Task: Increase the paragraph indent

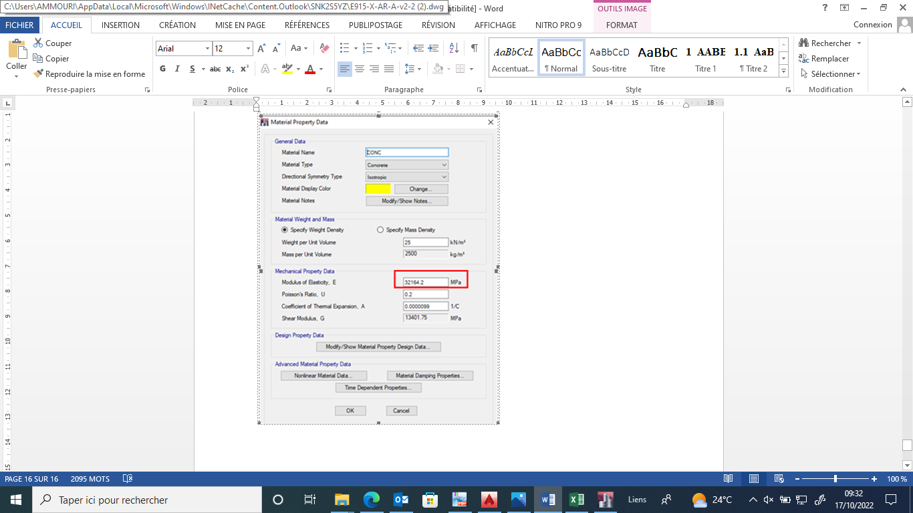Action: pos(434,49)
